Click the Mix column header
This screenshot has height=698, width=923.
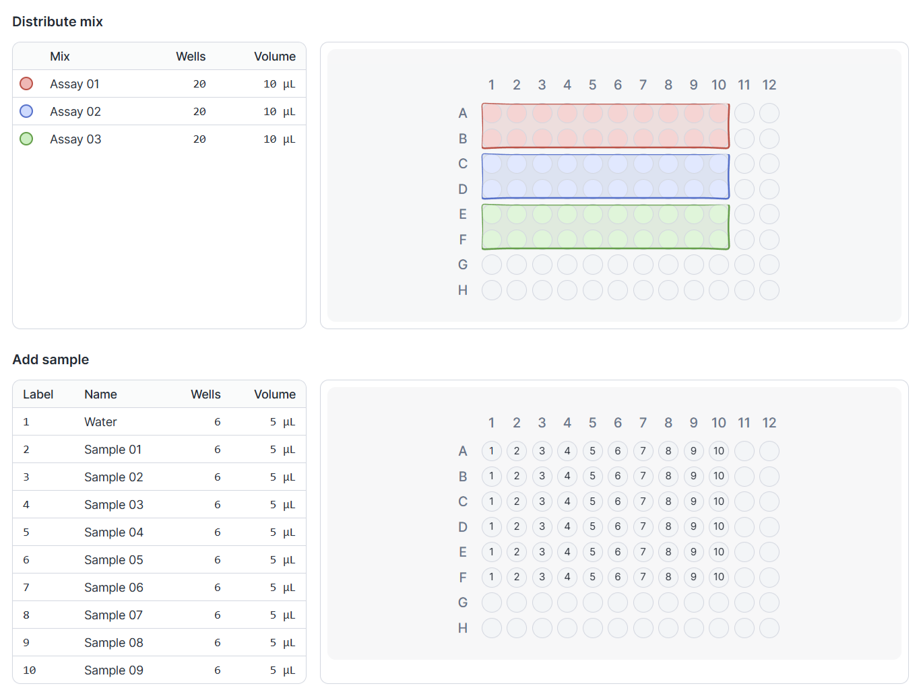point(60,57)
